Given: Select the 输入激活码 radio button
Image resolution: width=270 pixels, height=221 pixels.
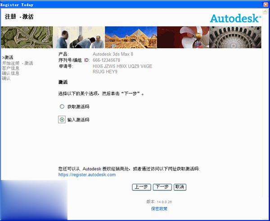Looking at the screenshot, I should click(62, 120).
